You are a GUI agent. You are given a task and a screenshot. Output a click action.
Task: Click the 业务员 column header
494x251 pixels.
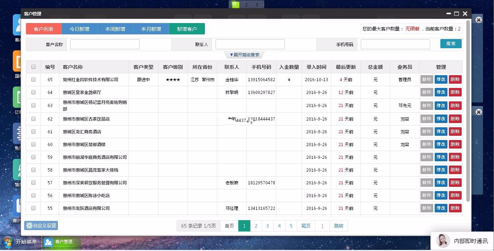[405, 67]
